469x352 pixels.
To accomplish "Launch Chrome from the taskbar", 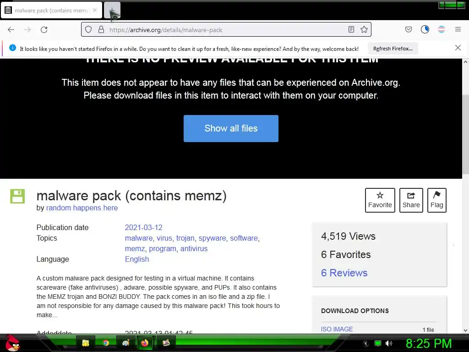I will [x=106, y=343].
